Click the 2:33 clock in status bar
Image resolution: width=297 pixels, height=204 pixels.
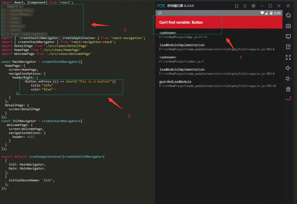point(277,13)
